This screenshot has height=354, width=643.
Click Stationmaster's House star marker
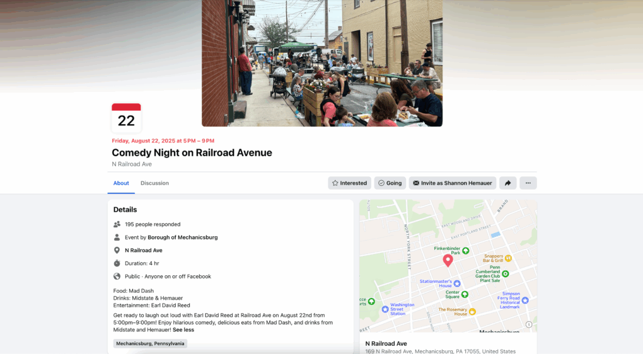point(457,283)
